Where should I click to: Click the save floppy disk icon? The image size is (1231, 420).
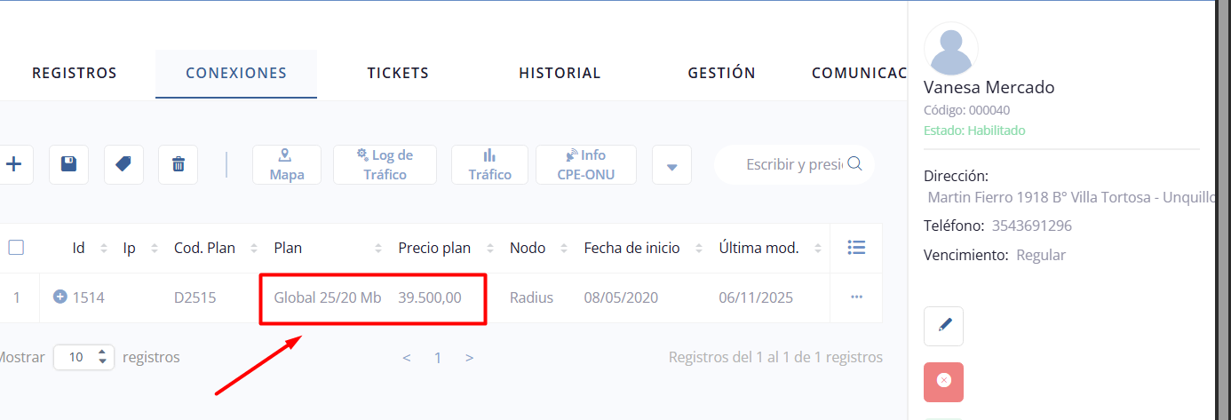tap(68, 164)
